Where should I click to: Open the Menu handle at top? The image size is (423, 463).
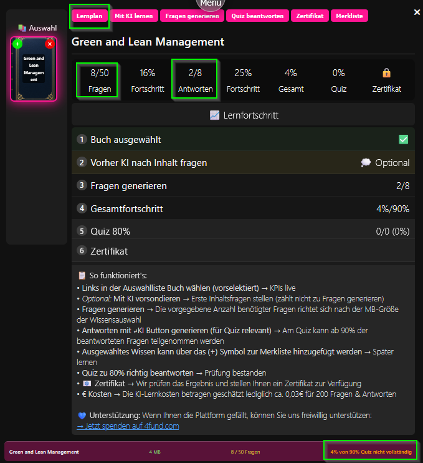tap(211, 4)
